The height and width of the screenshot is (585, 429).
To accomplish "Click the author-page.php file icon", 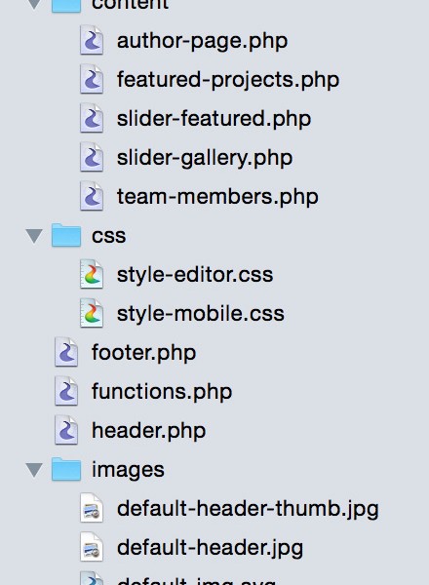I will (92, 40).
